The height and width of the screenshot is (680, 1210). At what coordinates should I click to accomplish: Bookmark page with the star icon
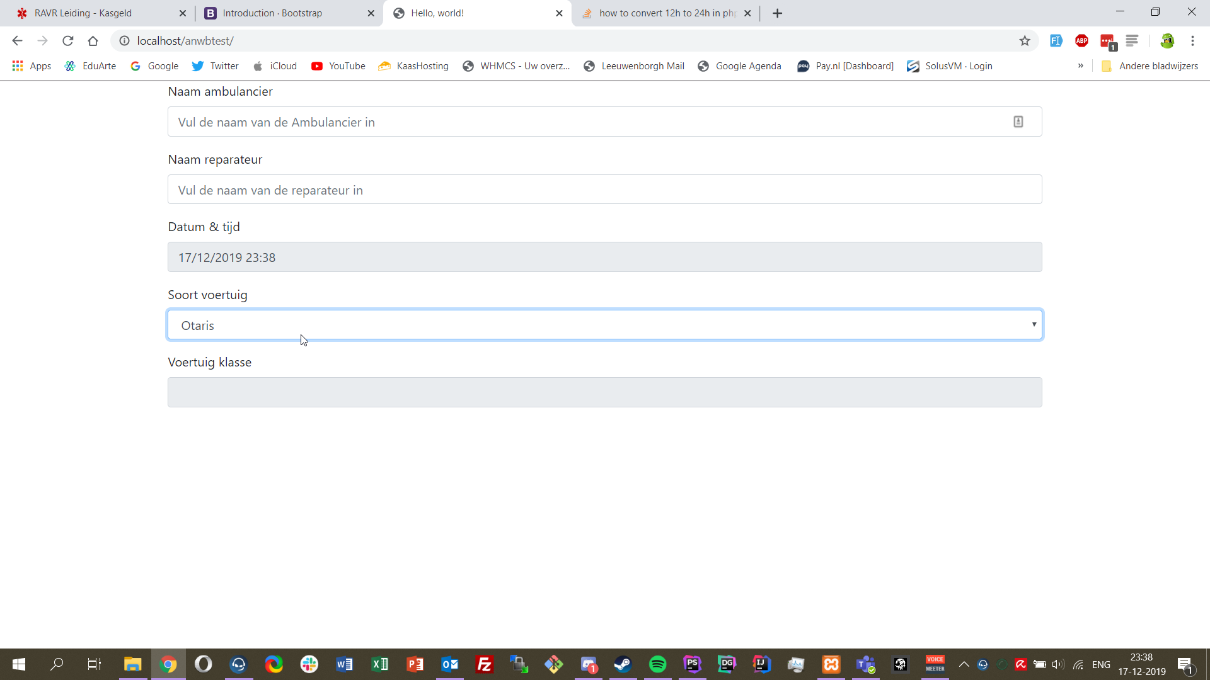coord(1025,41)
